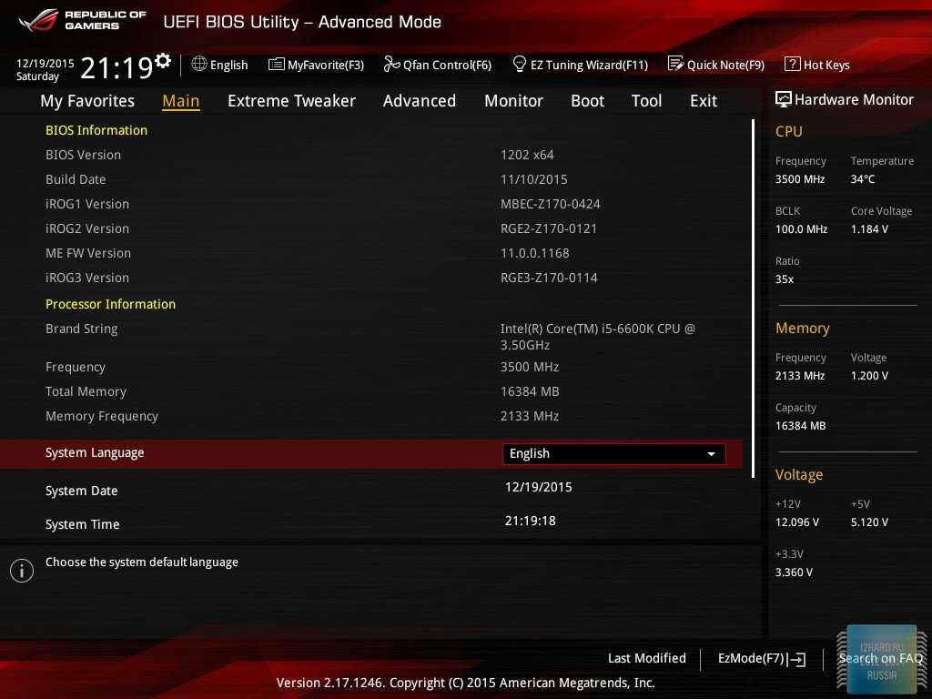Show Hot Keys help icon
Image resolution: width=932 pixels, height=699 pixels.
pos(792,65)
